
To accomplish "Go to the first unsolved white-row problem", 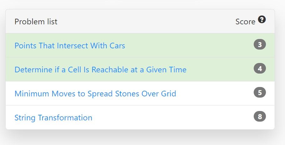I will (95, 94).
